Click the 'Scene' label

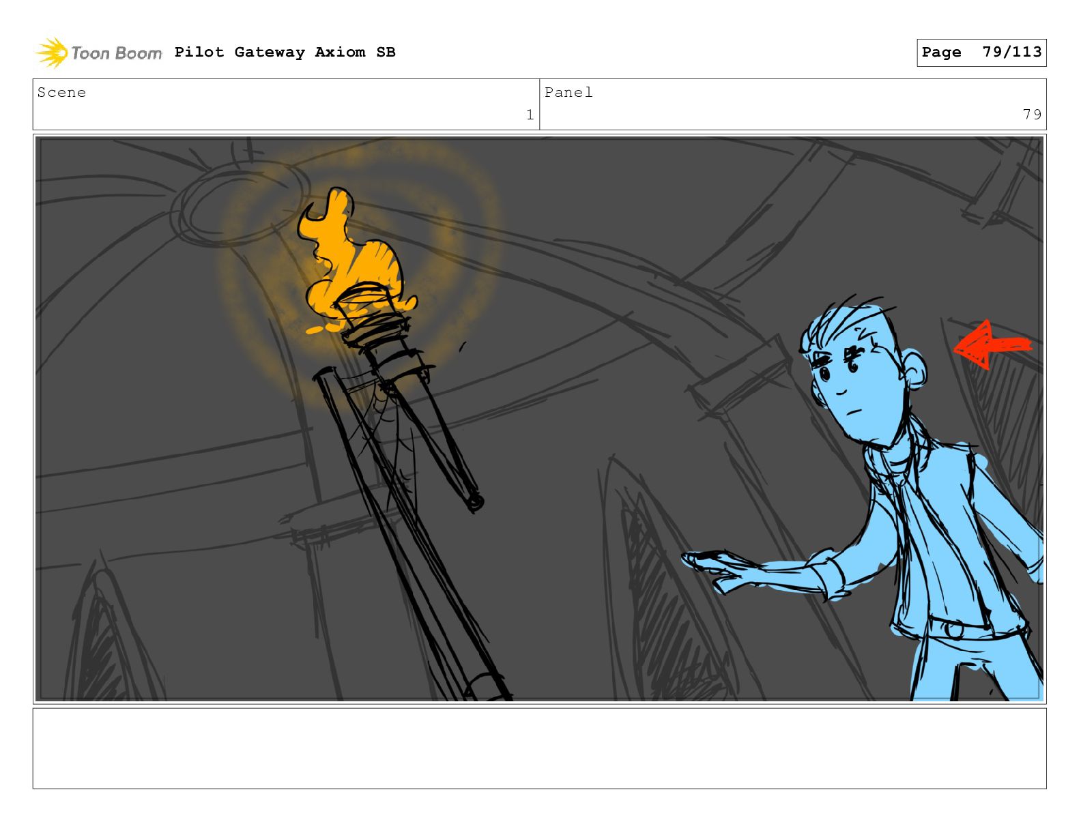61,92
